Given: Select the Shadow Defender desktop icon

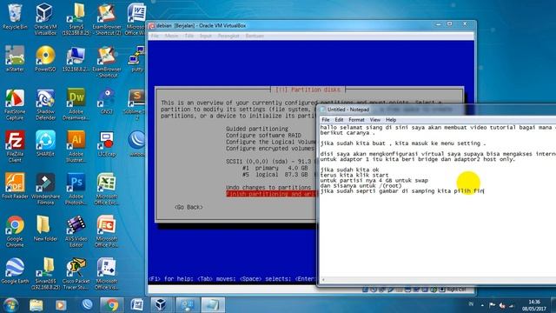Looking at the screenshot, I should [x=45, y=104].
